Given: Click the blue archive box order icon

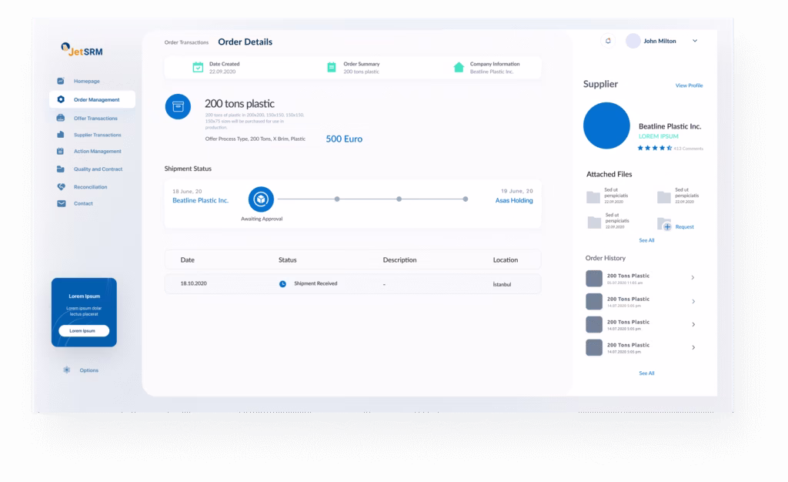Looking at the screenshot, I should point(178,106).
